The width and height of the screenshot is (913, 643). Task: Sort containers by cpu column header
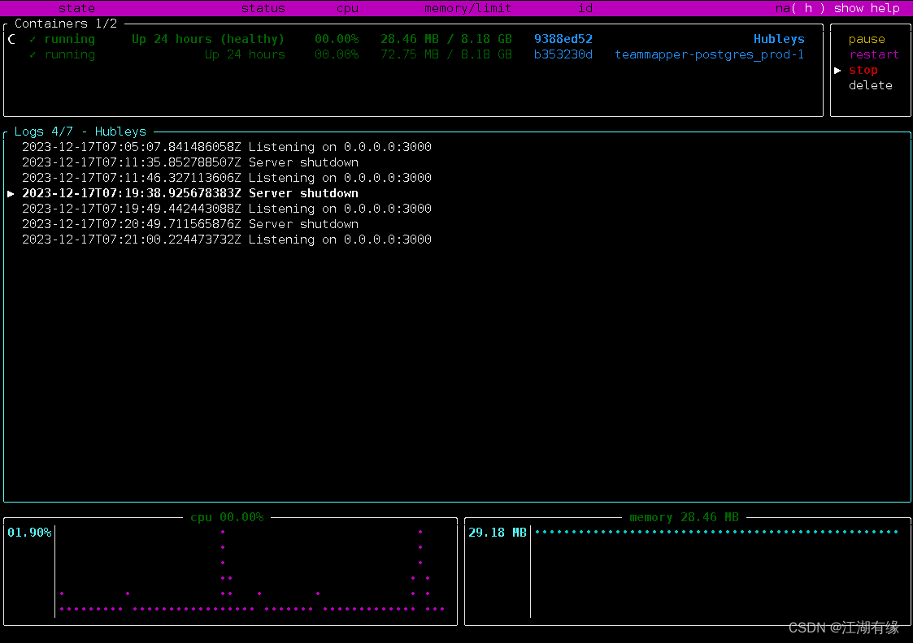click(348, 8)
